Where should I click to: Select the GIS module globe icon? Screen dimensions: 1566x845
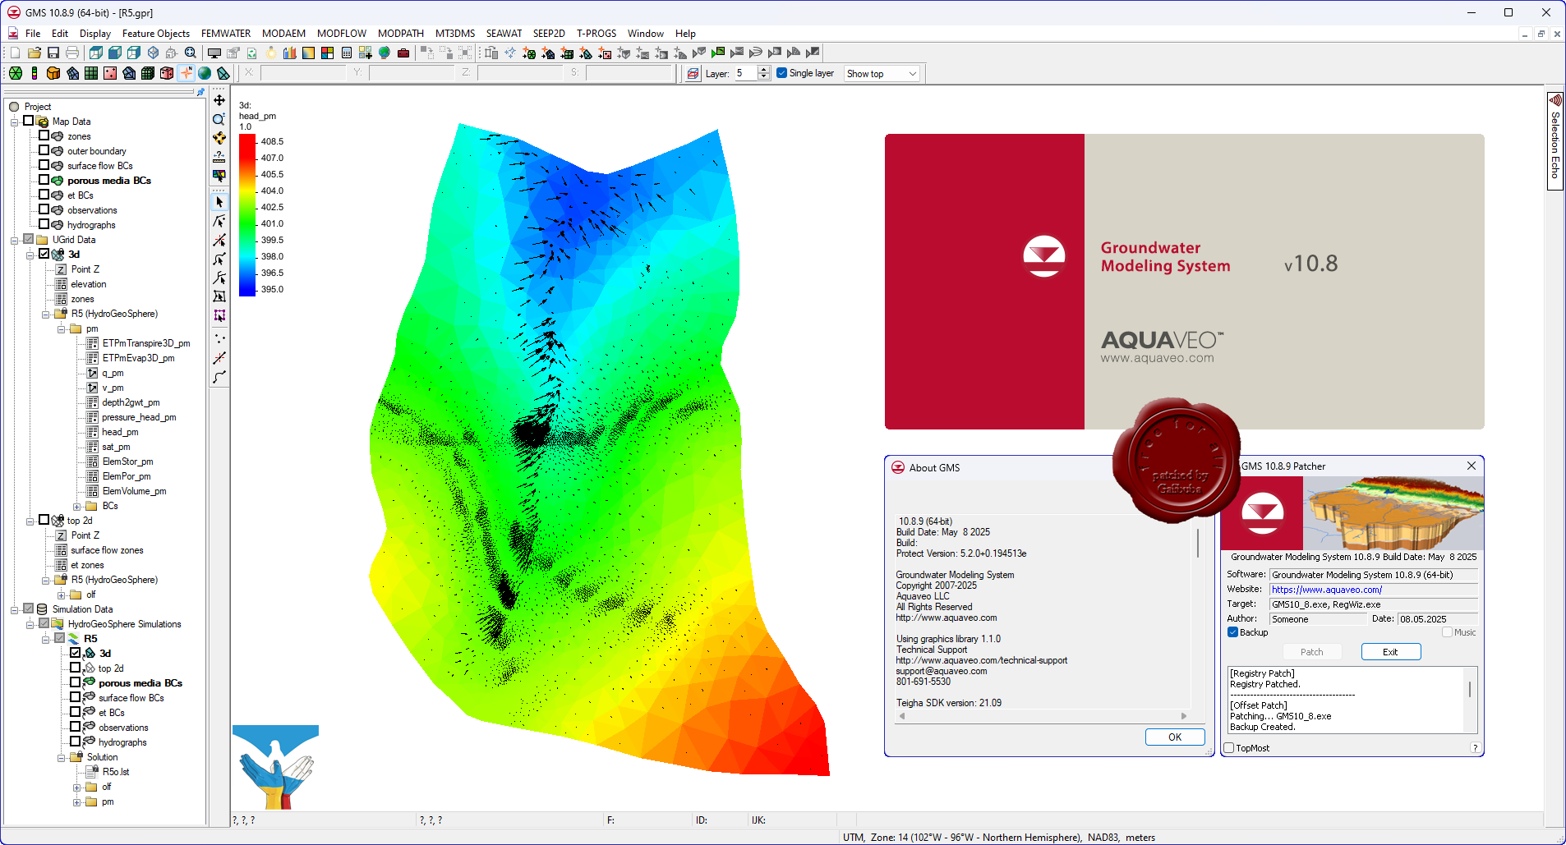pyautogui.click(x=205, y=73)
